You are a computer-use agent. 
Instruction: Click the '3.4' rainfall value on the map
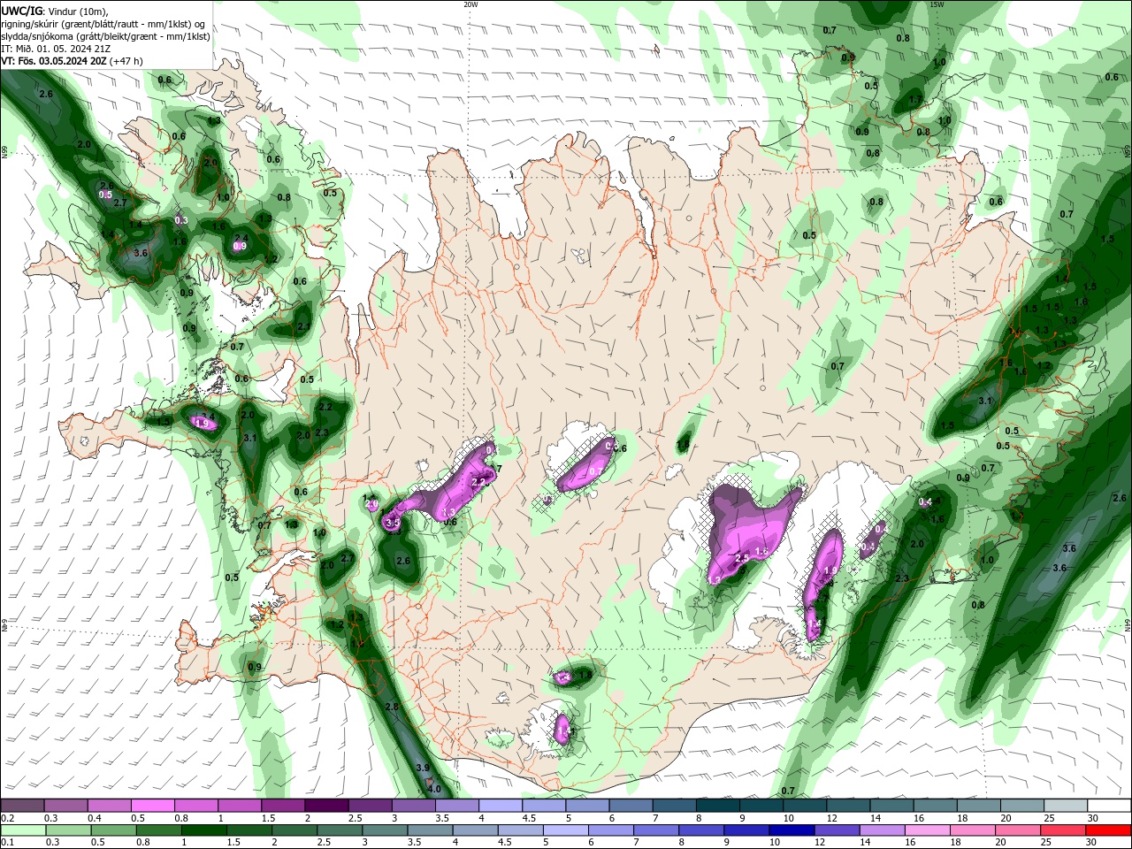coord(208,417)
